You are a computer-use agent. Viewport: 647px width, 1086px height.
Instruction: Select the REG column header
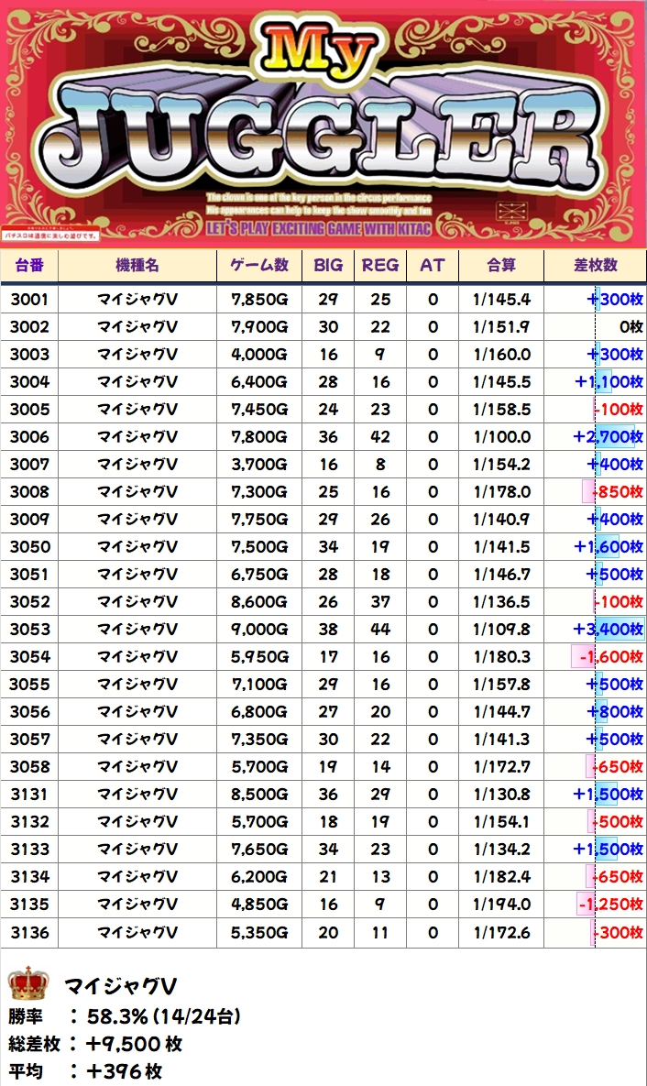(380, 265)
